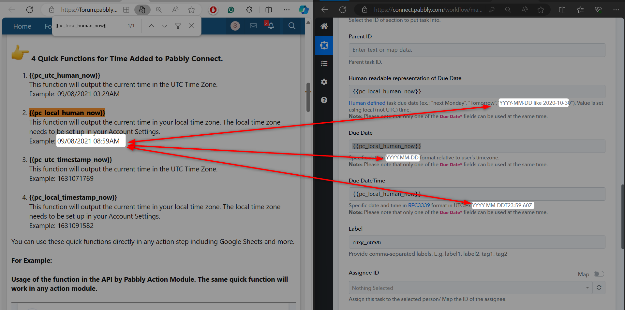The image size is (625, 310).
Task: Open Workflows puzzle icon in Pabbly sidebar
Action: tap(324, 45)
